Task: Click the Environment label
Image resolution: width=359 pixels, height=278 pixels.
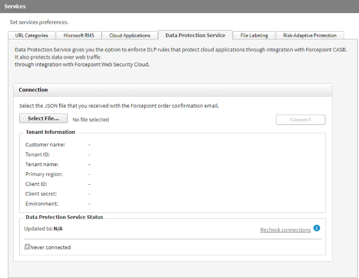Action: tap(42, 204)
